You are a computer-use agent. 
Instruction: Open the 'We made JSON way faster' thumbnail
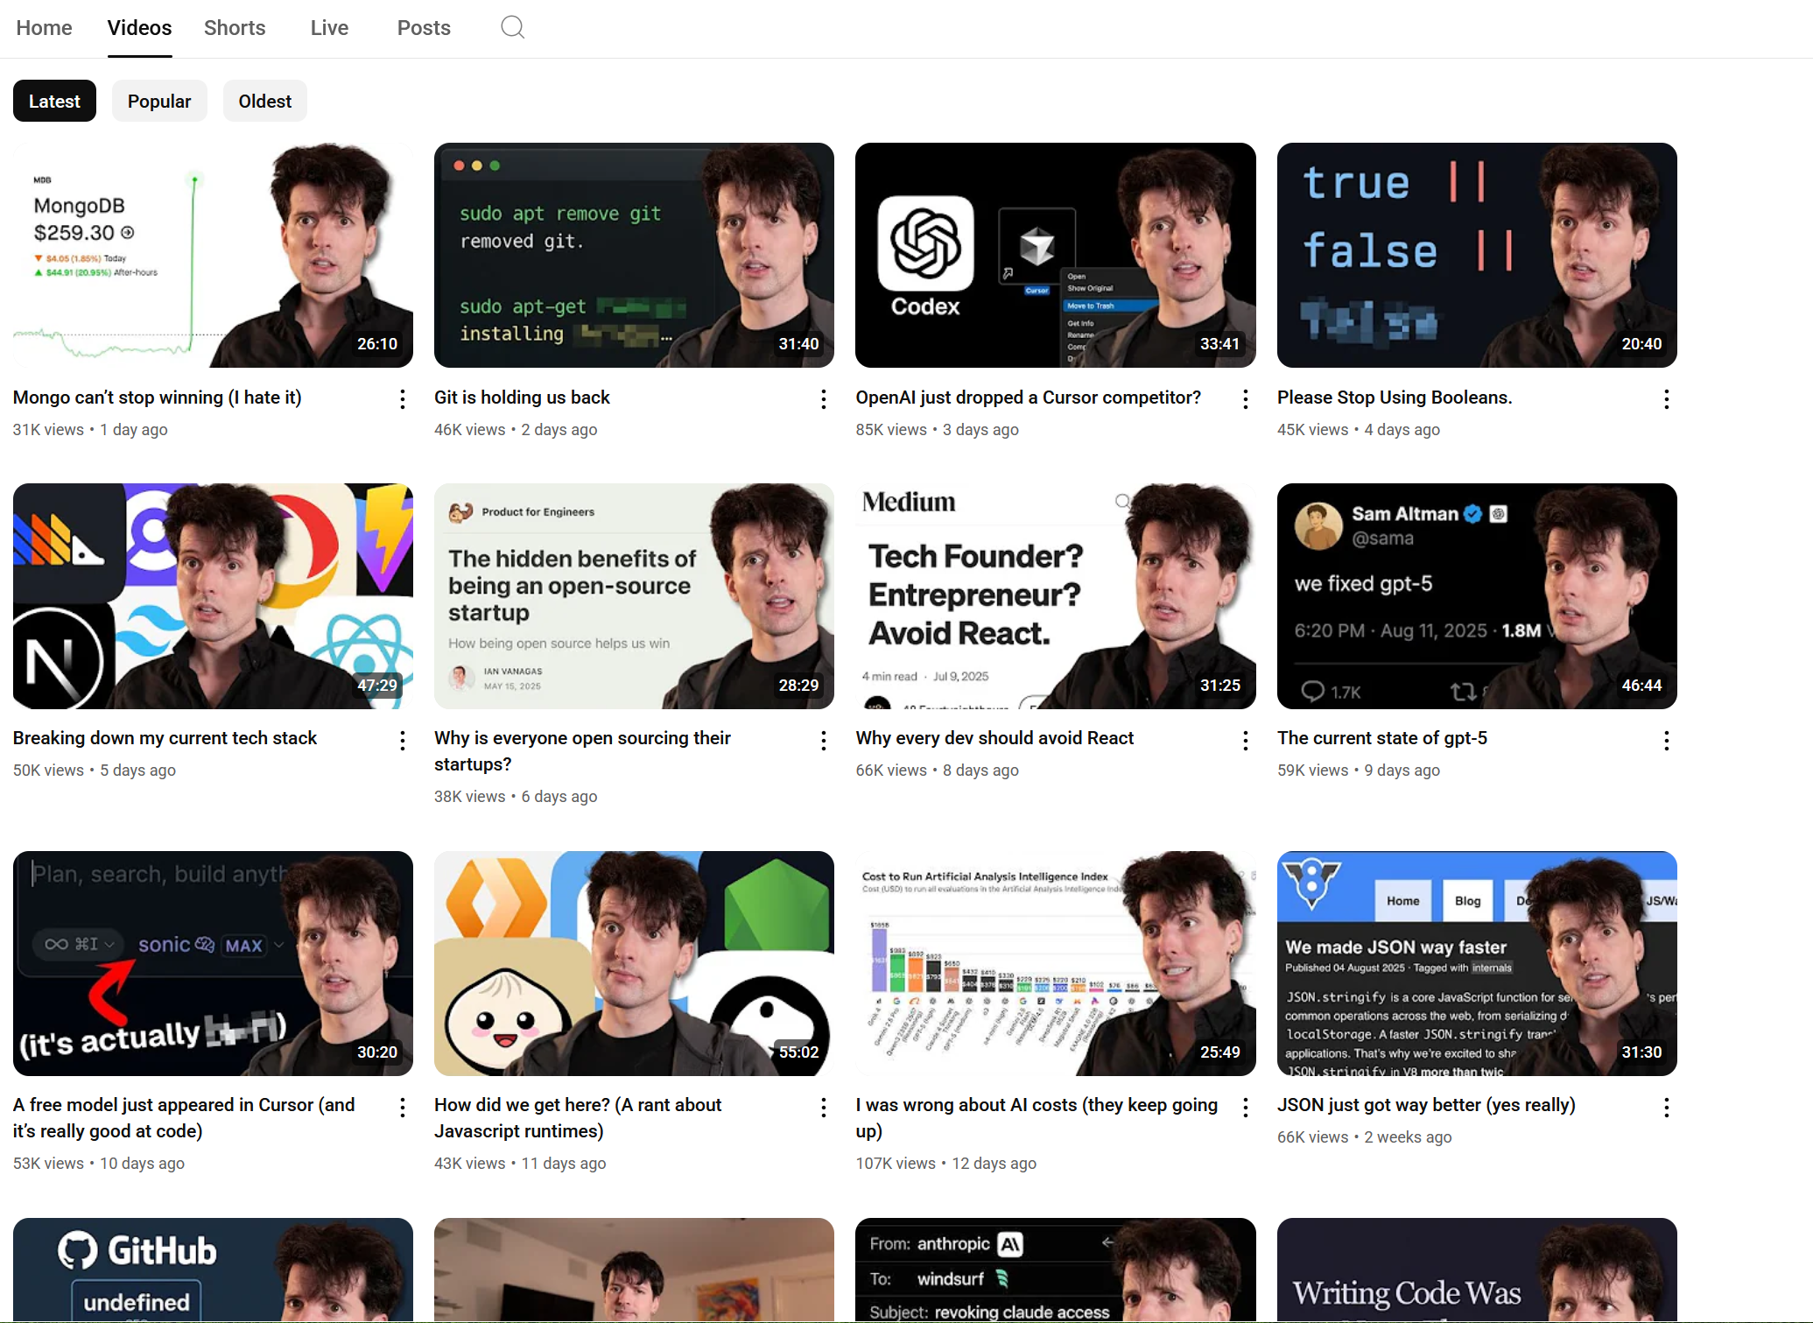pyautogui.click(x=1477, y=963)
